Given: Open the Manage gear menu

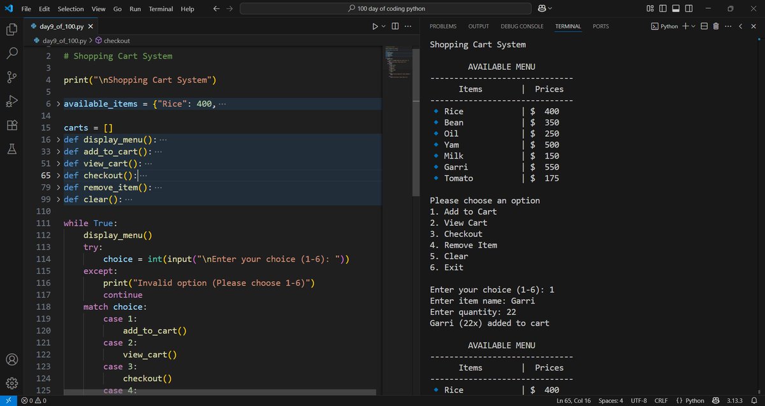Looking at the screenshot, I should (x=11, y=383).
